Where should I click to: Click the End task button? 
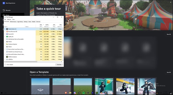click(59, 65)
